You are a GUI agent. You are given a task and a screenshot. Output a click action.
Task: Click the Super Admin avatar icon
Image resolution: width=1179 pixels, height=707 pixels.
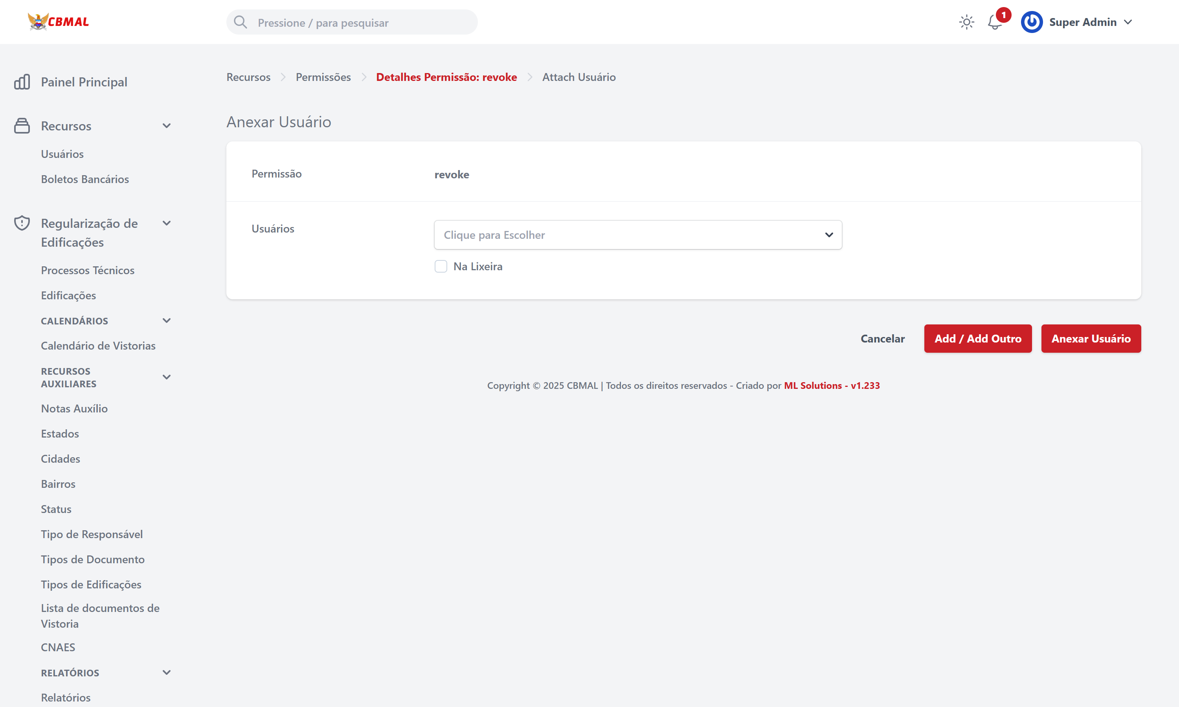1031,22
